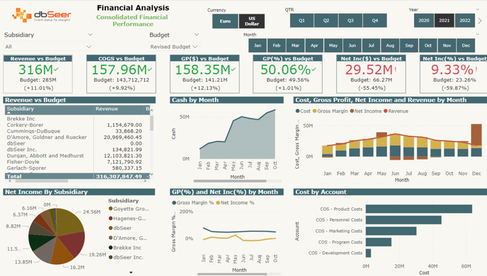Filter month Feb
Viewport: 487px width, 276px height.
click(277, 45)
